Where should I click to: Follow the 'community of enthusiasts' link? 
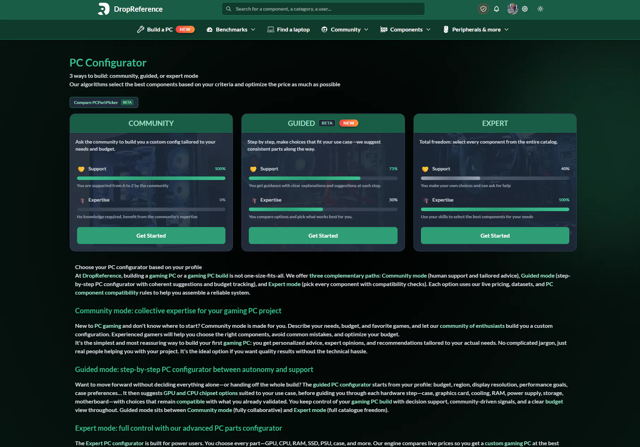pos(472,326)
